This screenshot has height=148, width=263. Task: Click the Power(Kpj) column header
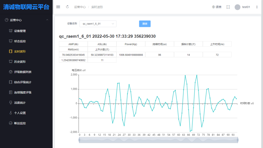coord(131,44)
